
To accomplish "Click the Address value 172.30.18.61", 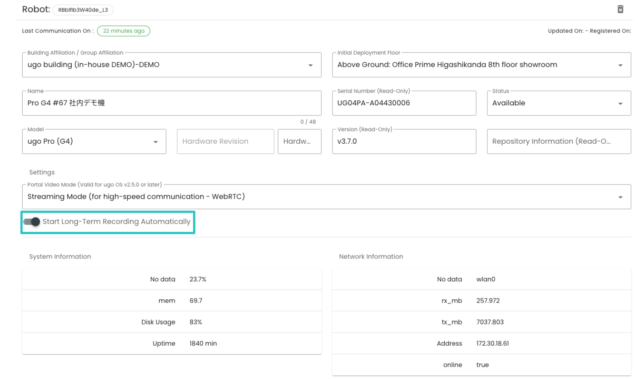I will click(492, 343).
